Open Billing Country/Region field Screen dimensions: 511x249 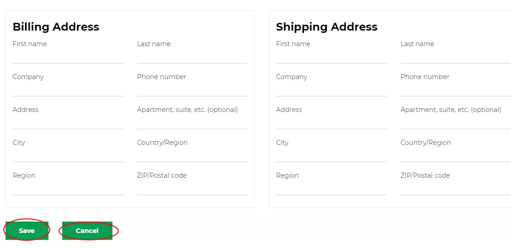coord(192,155)
